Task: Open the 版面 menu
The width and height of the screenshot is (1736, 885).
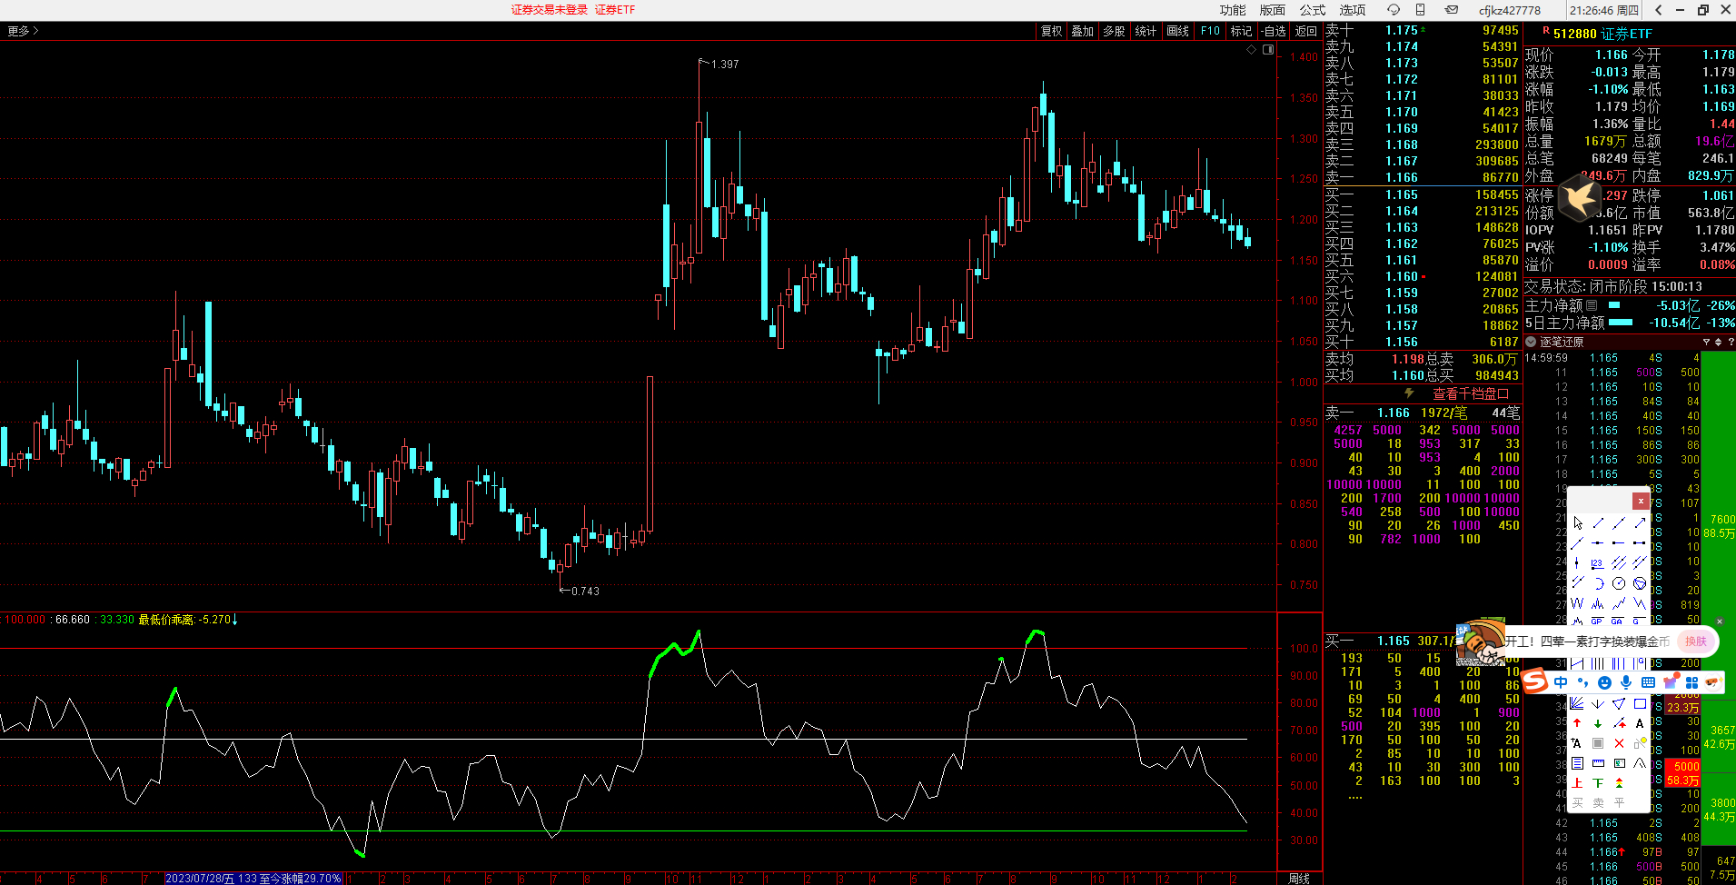Action: (1273, 10)
